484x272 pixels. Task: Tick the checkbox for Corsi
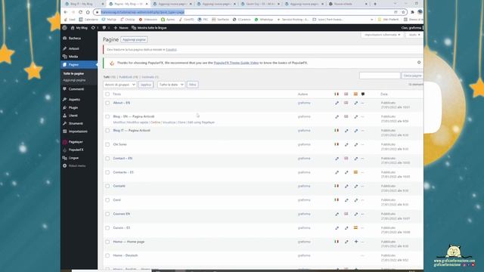click(x=107, y=200)
